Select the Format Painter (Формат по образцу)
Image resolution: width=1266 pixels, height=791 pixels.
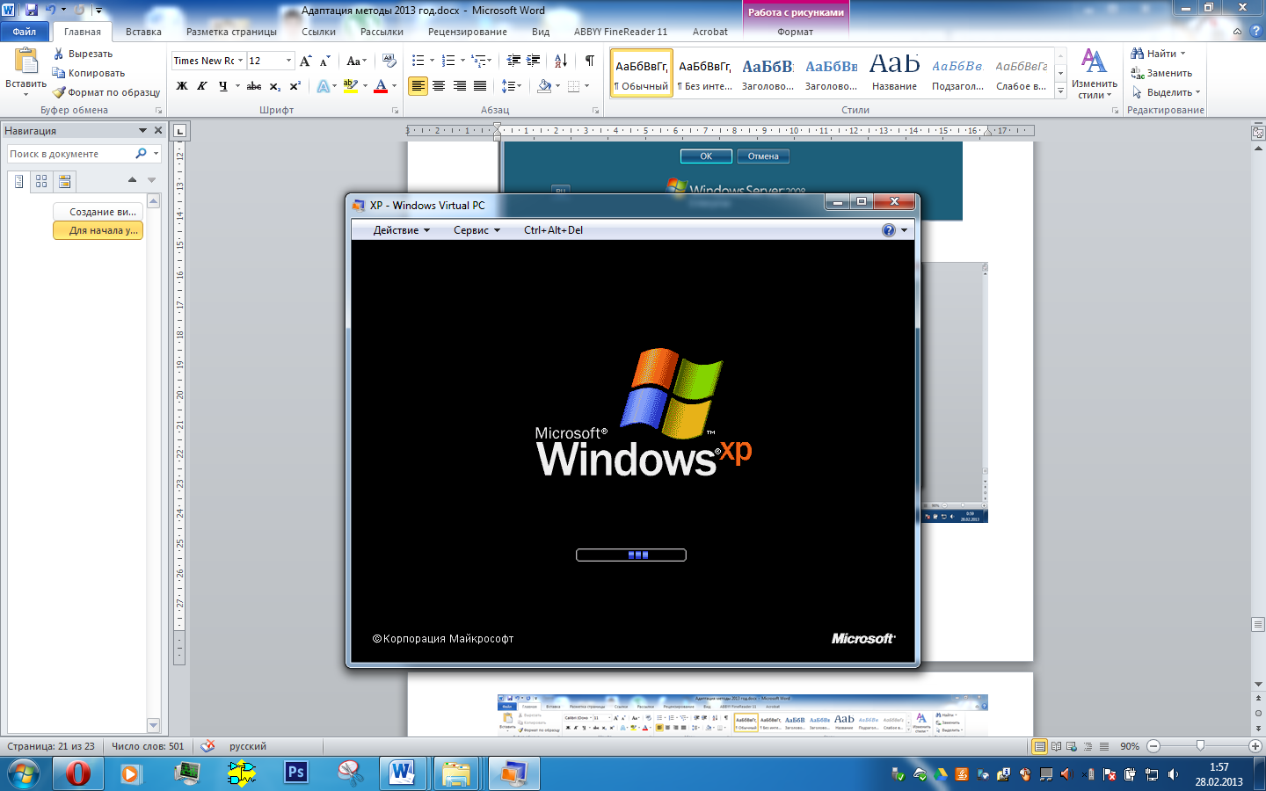pos(106,92)
